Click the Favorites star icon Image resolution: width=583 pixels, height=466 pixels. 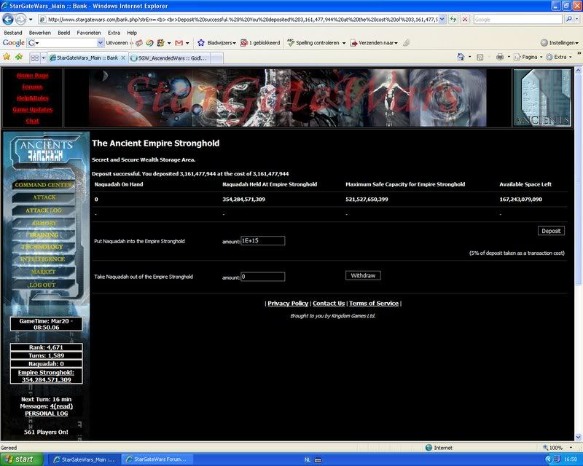[7, 57]
